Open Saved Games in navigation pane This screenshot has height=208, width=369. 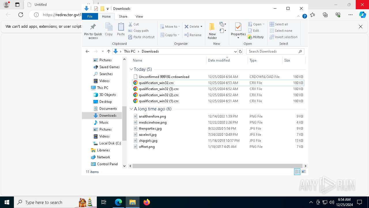109,67
